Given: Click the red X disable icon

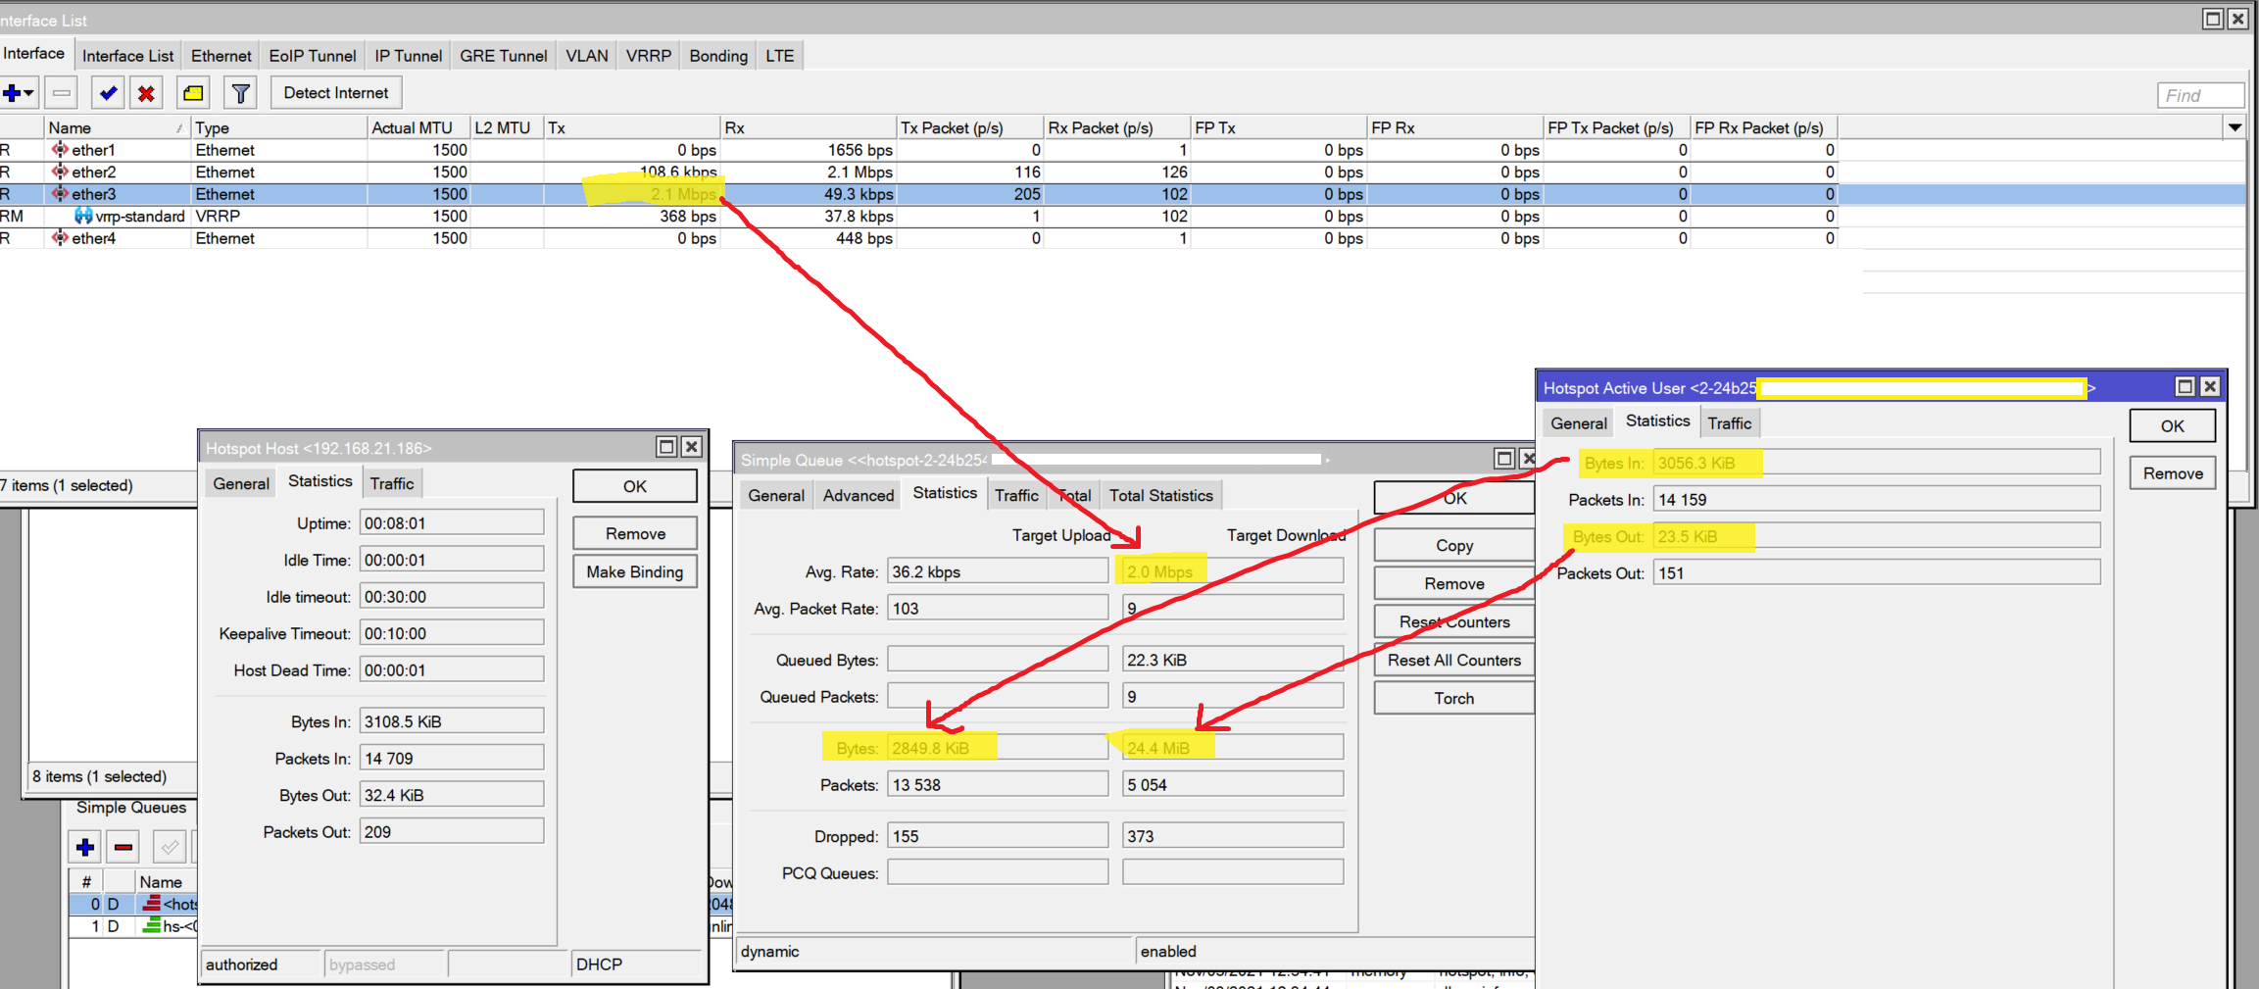Looking at the screenshot, I should tap(146, 93).
